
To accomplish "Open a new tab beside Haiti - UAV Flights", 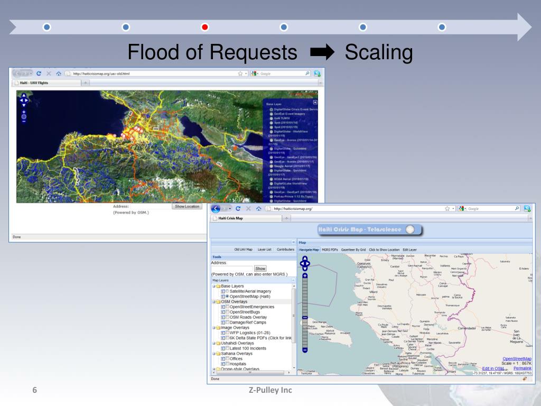I will tap(85, 83).
